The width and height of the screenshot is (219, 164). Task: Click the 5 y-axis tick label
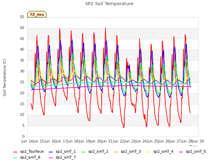point(23,125)
